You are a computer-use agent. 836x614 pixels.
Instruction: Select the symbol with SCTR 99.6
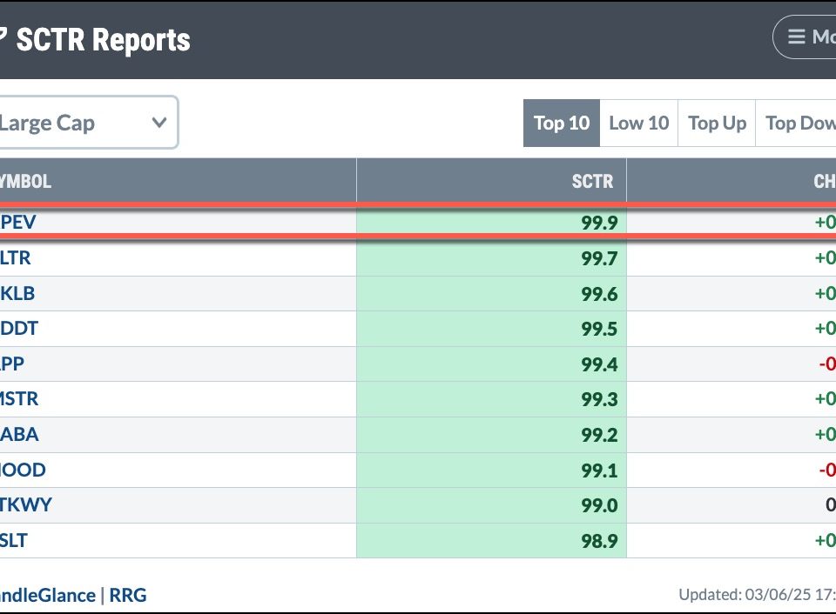click(x=17, y=294)
